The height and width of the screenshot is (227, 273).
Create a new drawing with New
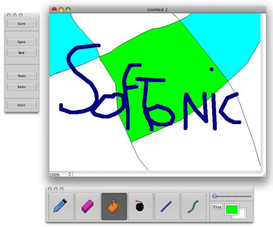(22, 53)
